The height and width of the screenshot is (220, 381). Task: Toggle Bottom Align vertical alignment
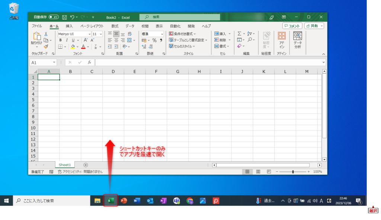tap(123, 34)
